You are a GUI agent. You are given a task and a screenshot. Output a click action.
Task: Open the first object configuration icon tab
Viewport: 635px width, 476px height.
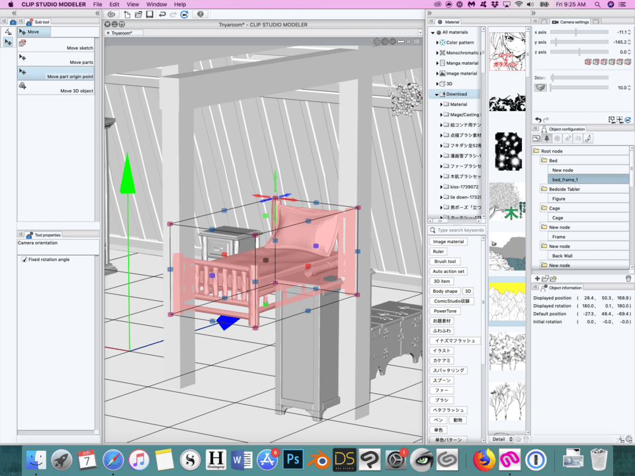(x=536, y=138)
